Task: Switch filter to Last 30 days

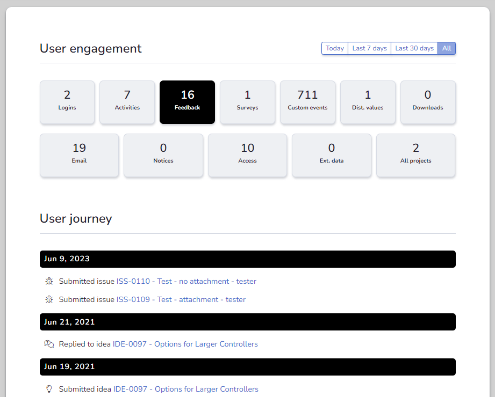Action: tap(414, 48)
